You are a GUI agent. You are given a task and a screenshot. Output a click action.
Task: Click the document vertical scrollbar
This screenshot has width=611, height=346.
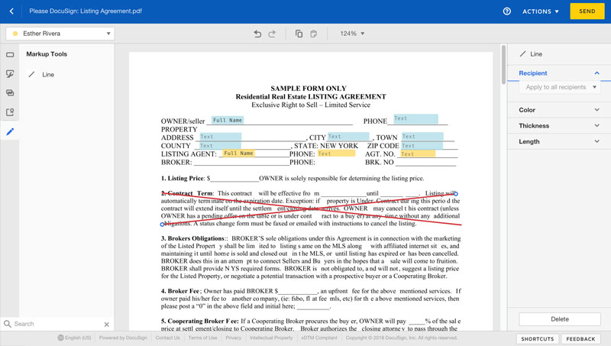pyautogui.click(x=503, y=65)
